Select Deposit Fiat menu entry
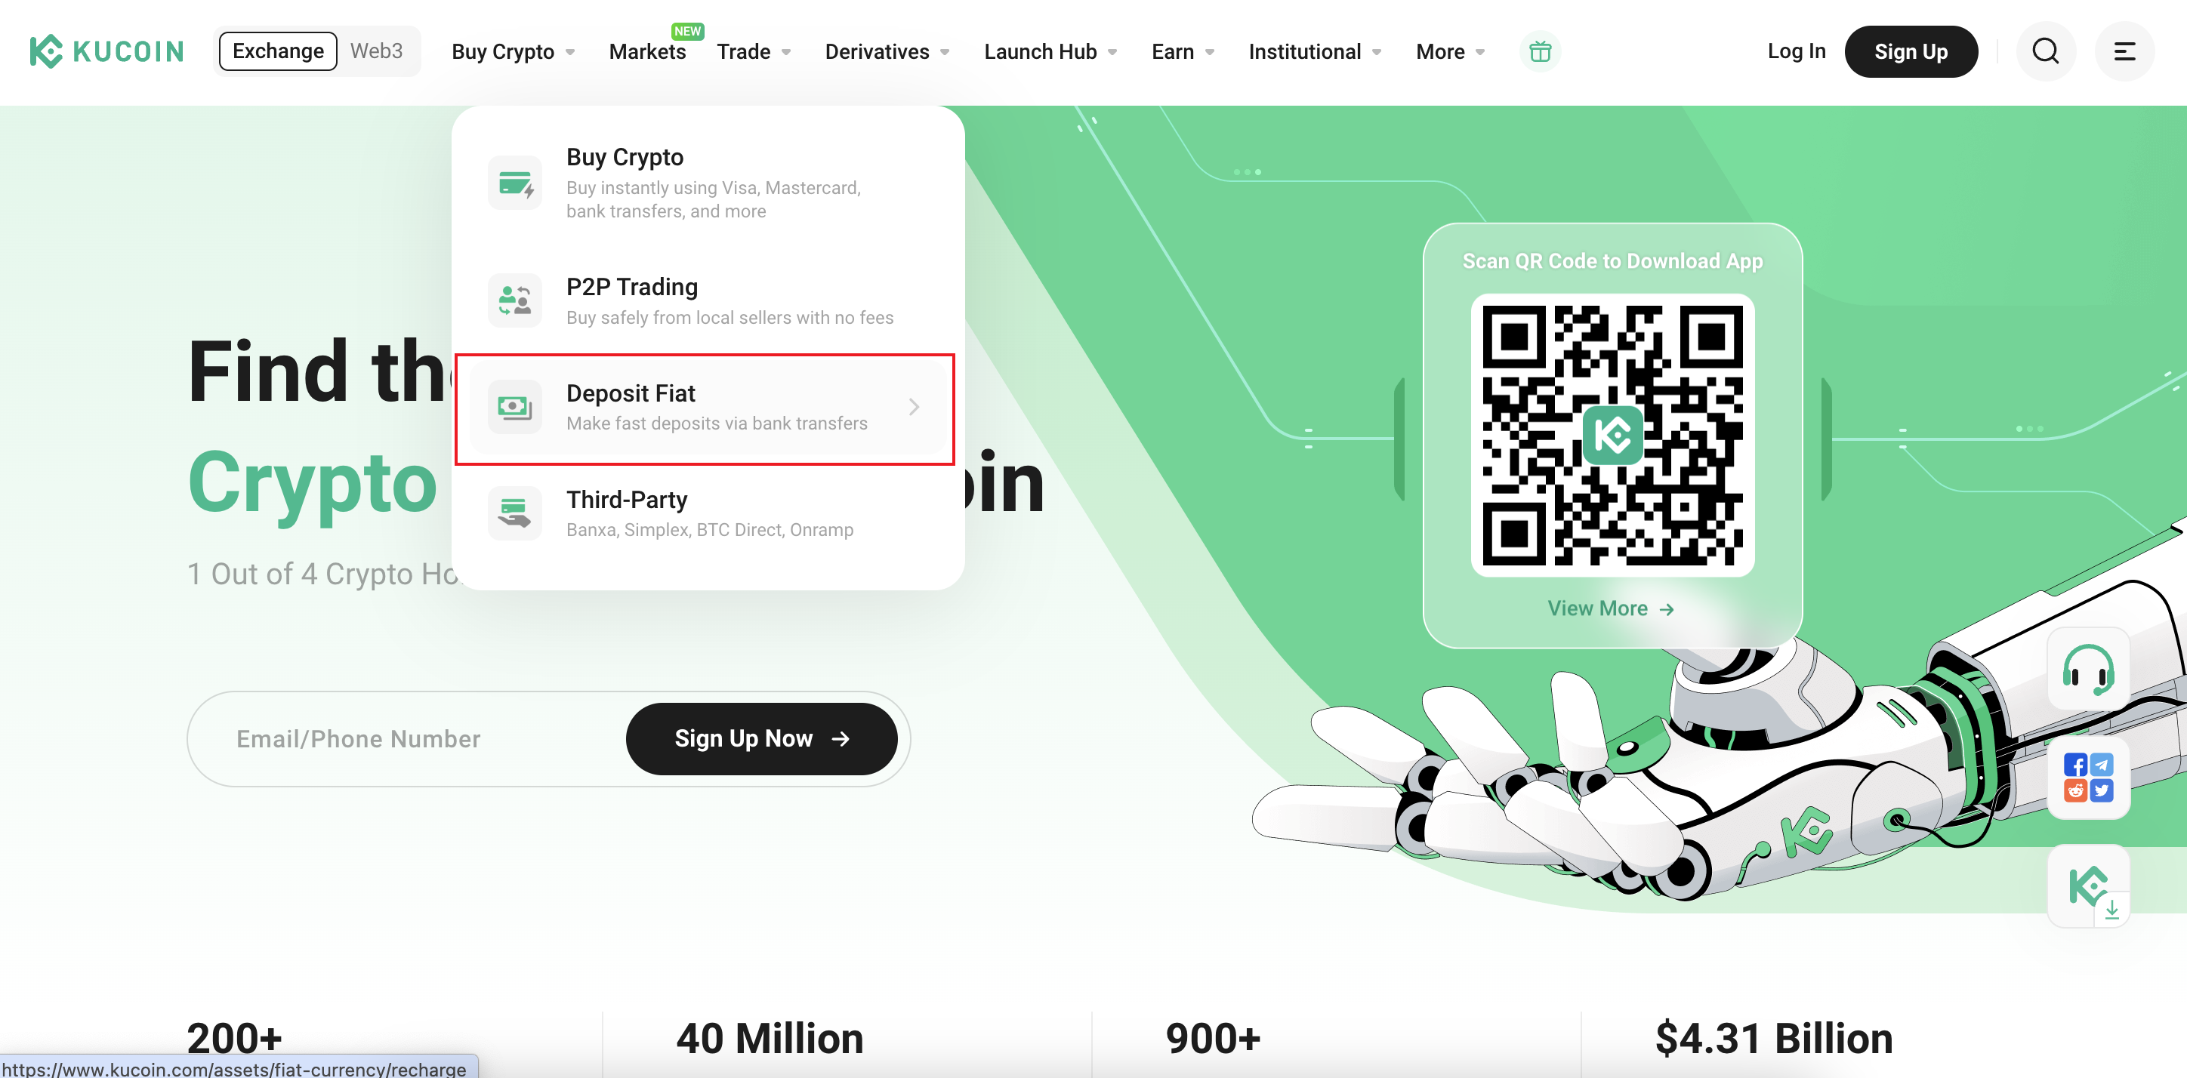The width and height of the screenshot is (2187, 1078). pyautogui.click(x=705, y=408)
